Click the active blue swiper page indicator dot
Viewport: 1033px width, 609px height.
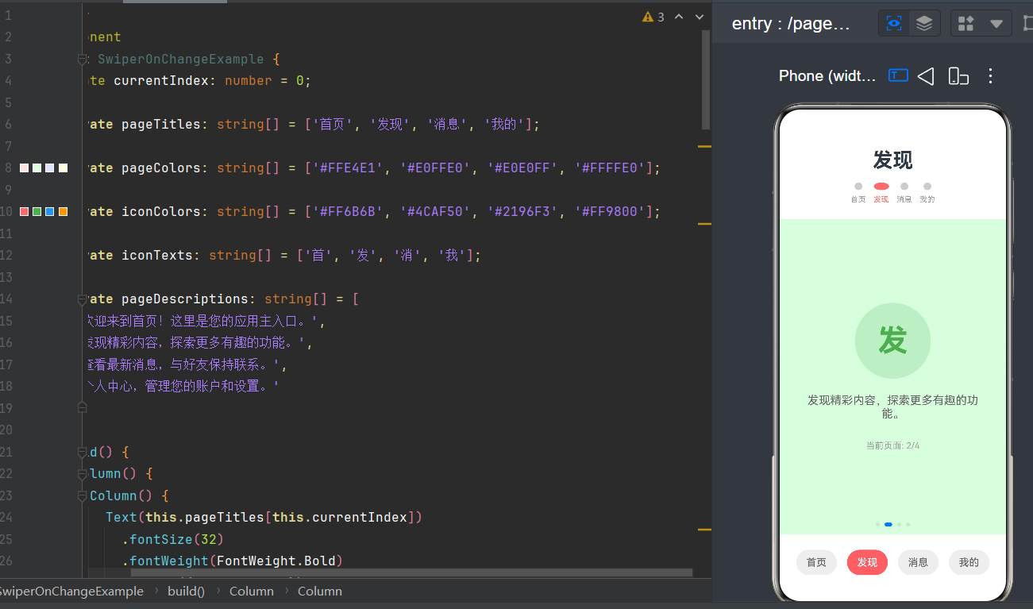[888, 524]
